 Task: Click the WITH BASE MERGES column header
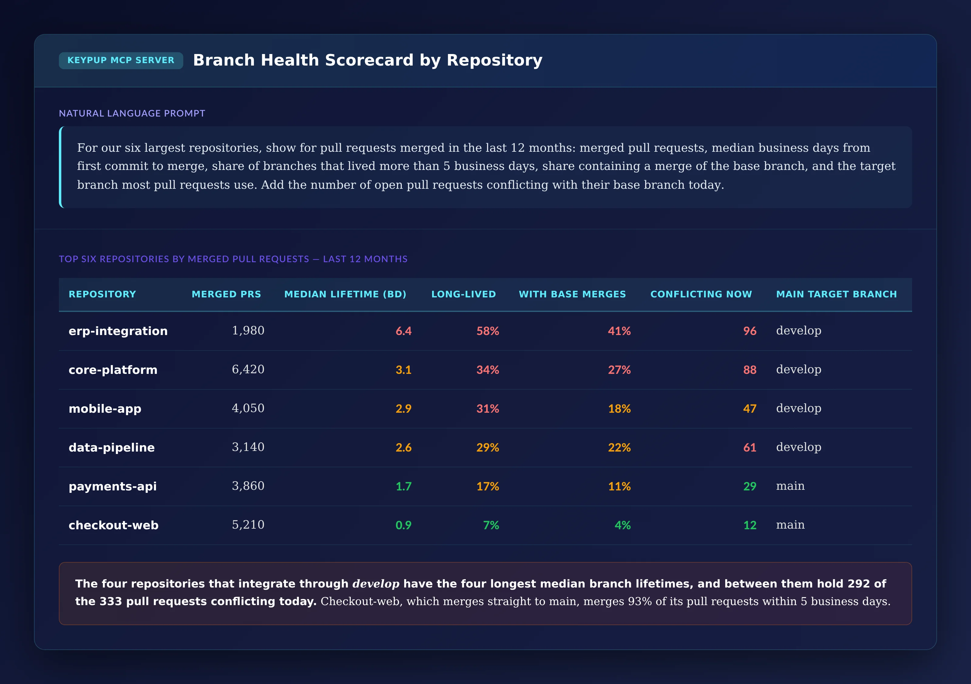[572, 294]
